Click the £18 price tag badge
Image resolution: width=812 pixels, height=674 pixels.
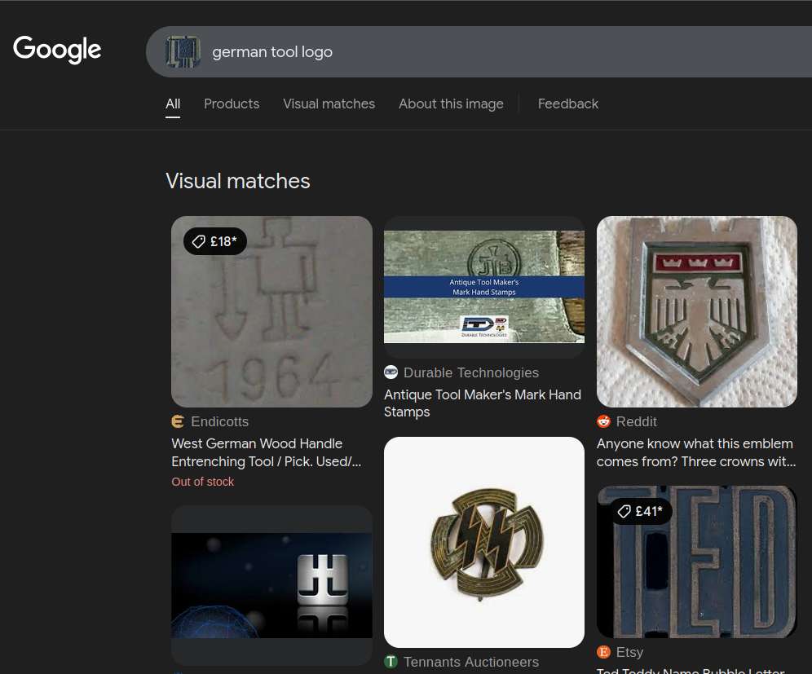pos(215,241)
